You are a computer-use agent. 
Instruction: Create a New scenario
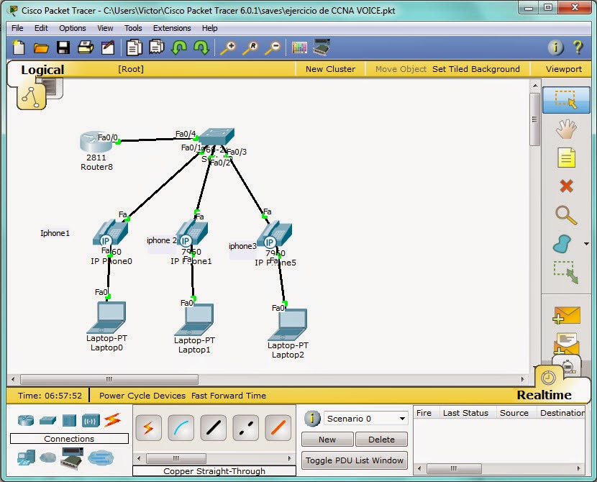click(x=327, y=439)
